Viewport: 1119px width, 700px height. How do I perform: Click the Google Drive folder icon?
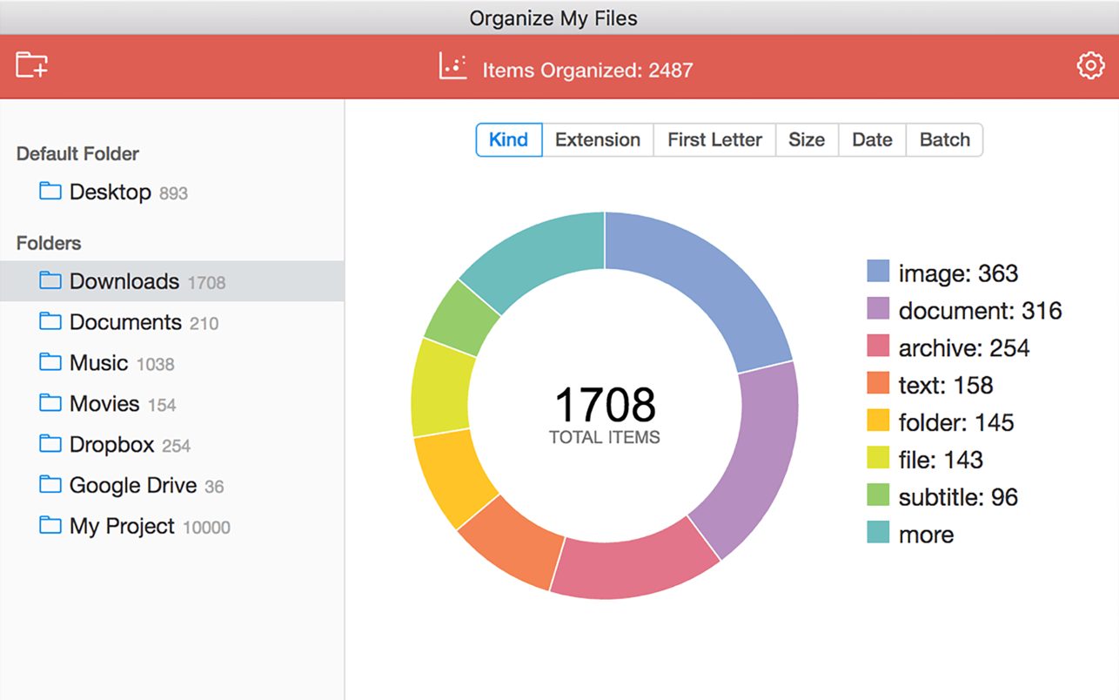(50, 485)
